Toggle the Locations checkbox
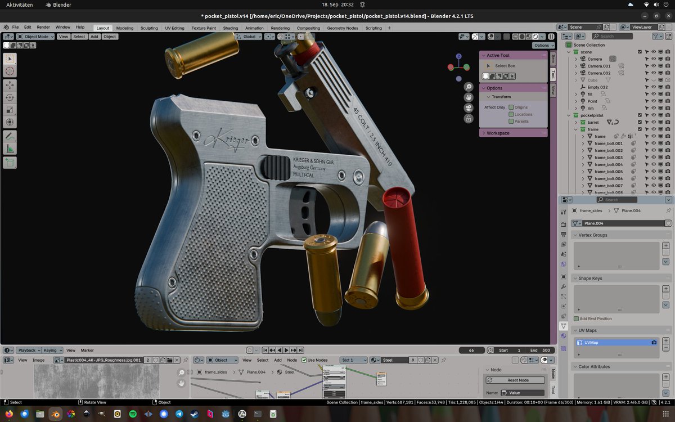This screenshot has width=675, height=422. [x=511, y=114]
